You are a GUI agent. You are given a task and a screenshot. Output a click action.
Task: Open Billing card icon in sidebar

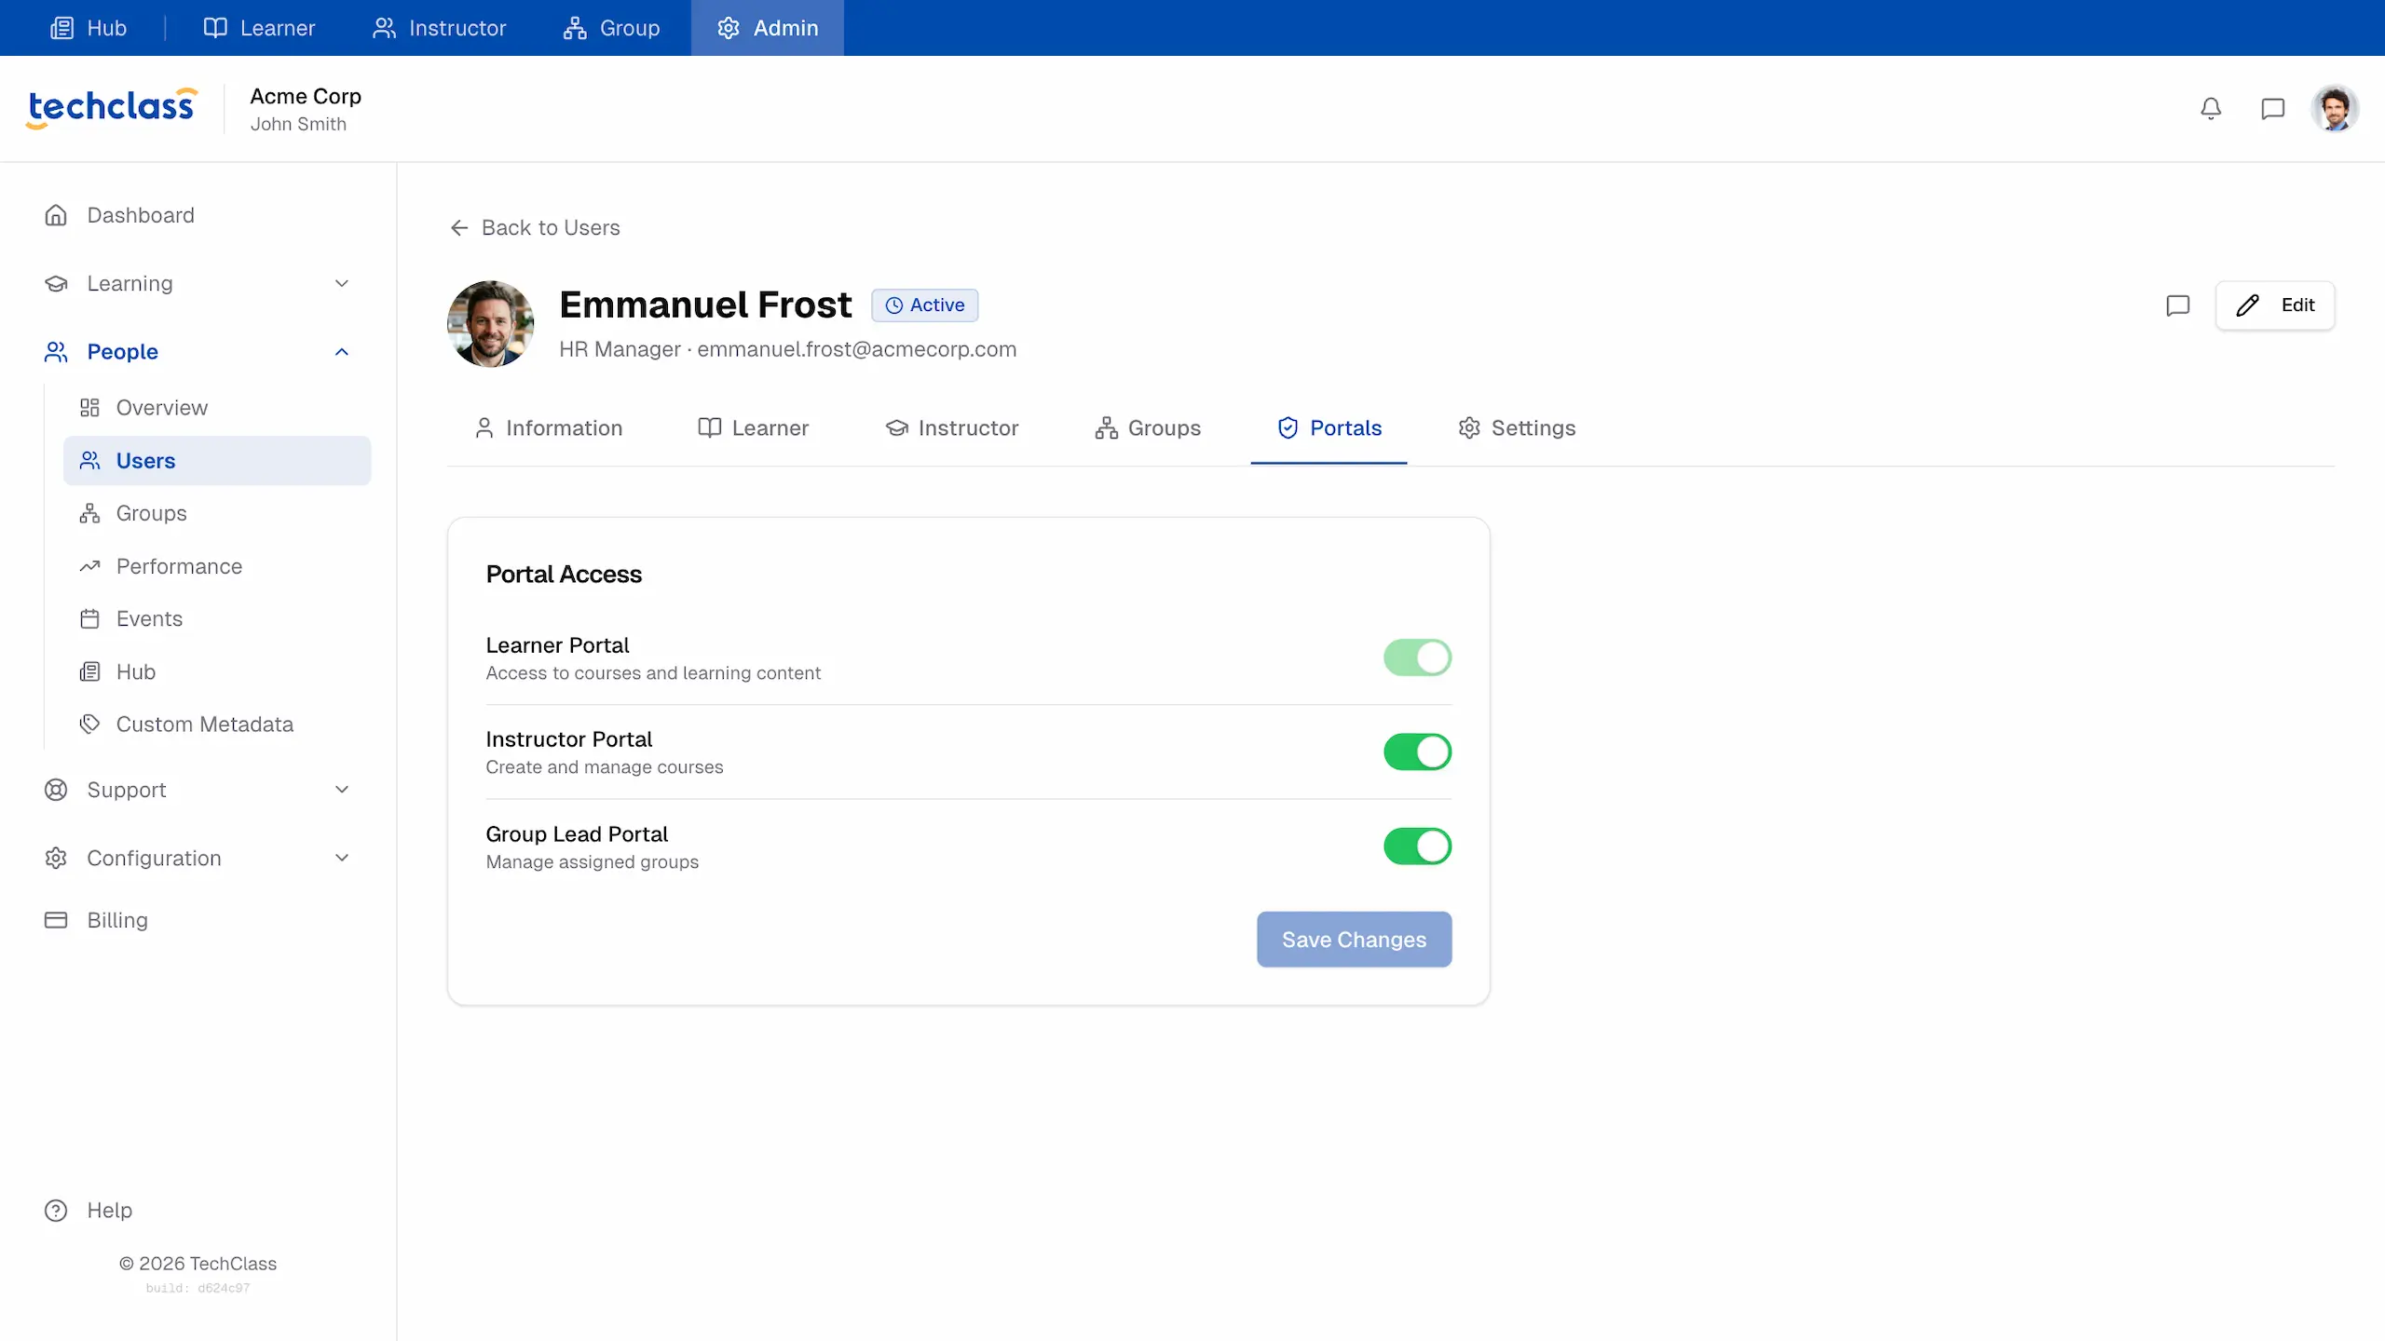point(56,920)
